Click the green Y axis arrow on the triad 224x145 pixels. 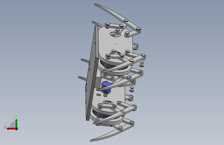click(17, 123)
